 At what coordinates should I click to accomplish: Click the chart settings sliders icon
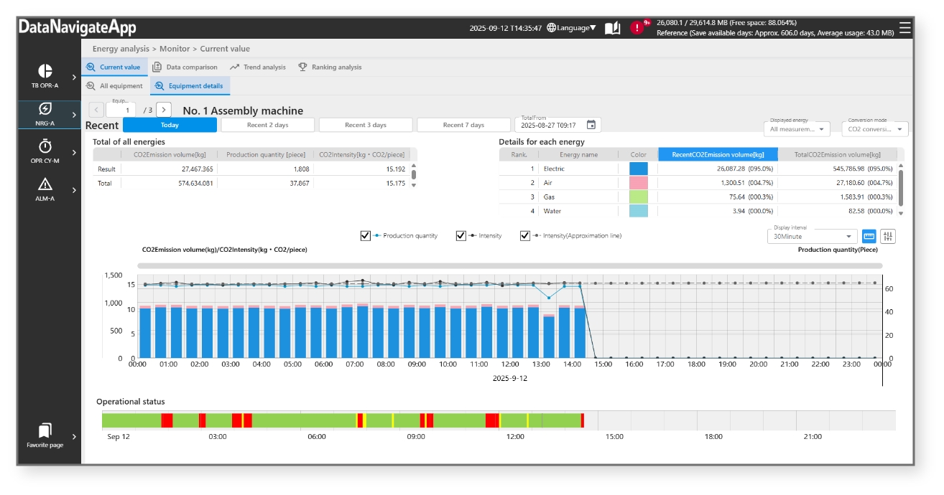coord(889,236)
